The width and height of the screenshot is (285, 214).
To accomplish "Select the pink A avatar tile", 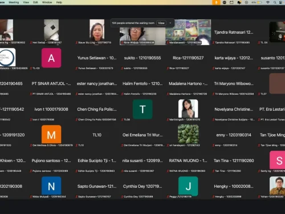I will click(x=51, y=58).
